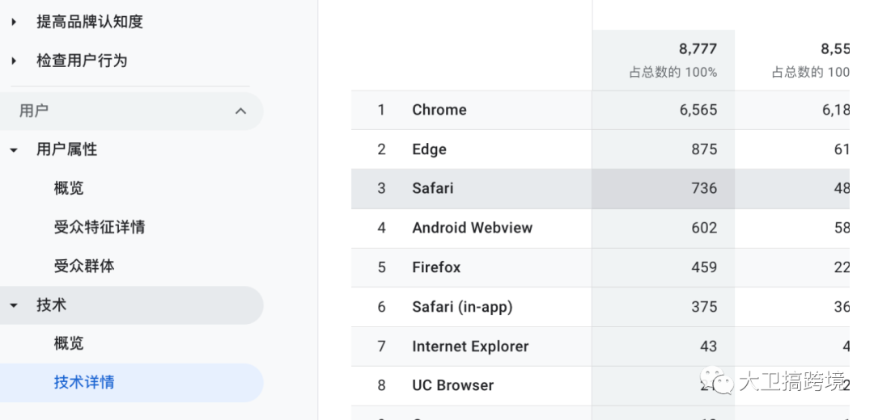Open 技术 概览 report
The width and height of the screenshot is (874, 420).
pos(69,343)
